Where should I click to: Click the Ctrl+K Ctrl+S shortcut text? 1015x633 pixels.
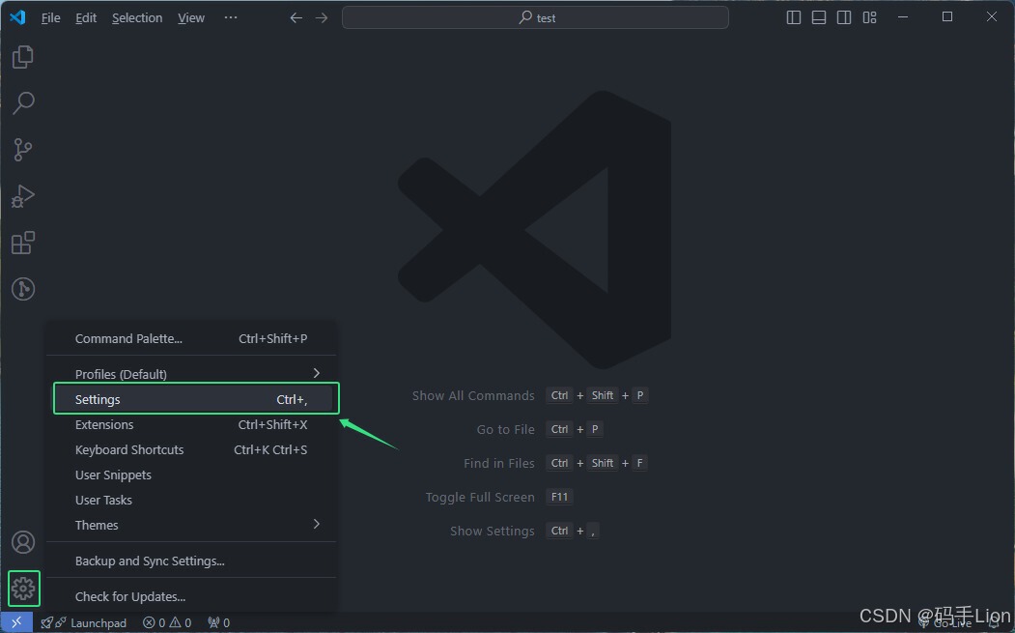[270, 449]
